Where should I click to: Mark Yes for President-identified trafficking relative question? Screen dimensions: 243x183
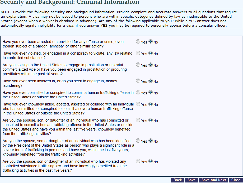point(138,141)
